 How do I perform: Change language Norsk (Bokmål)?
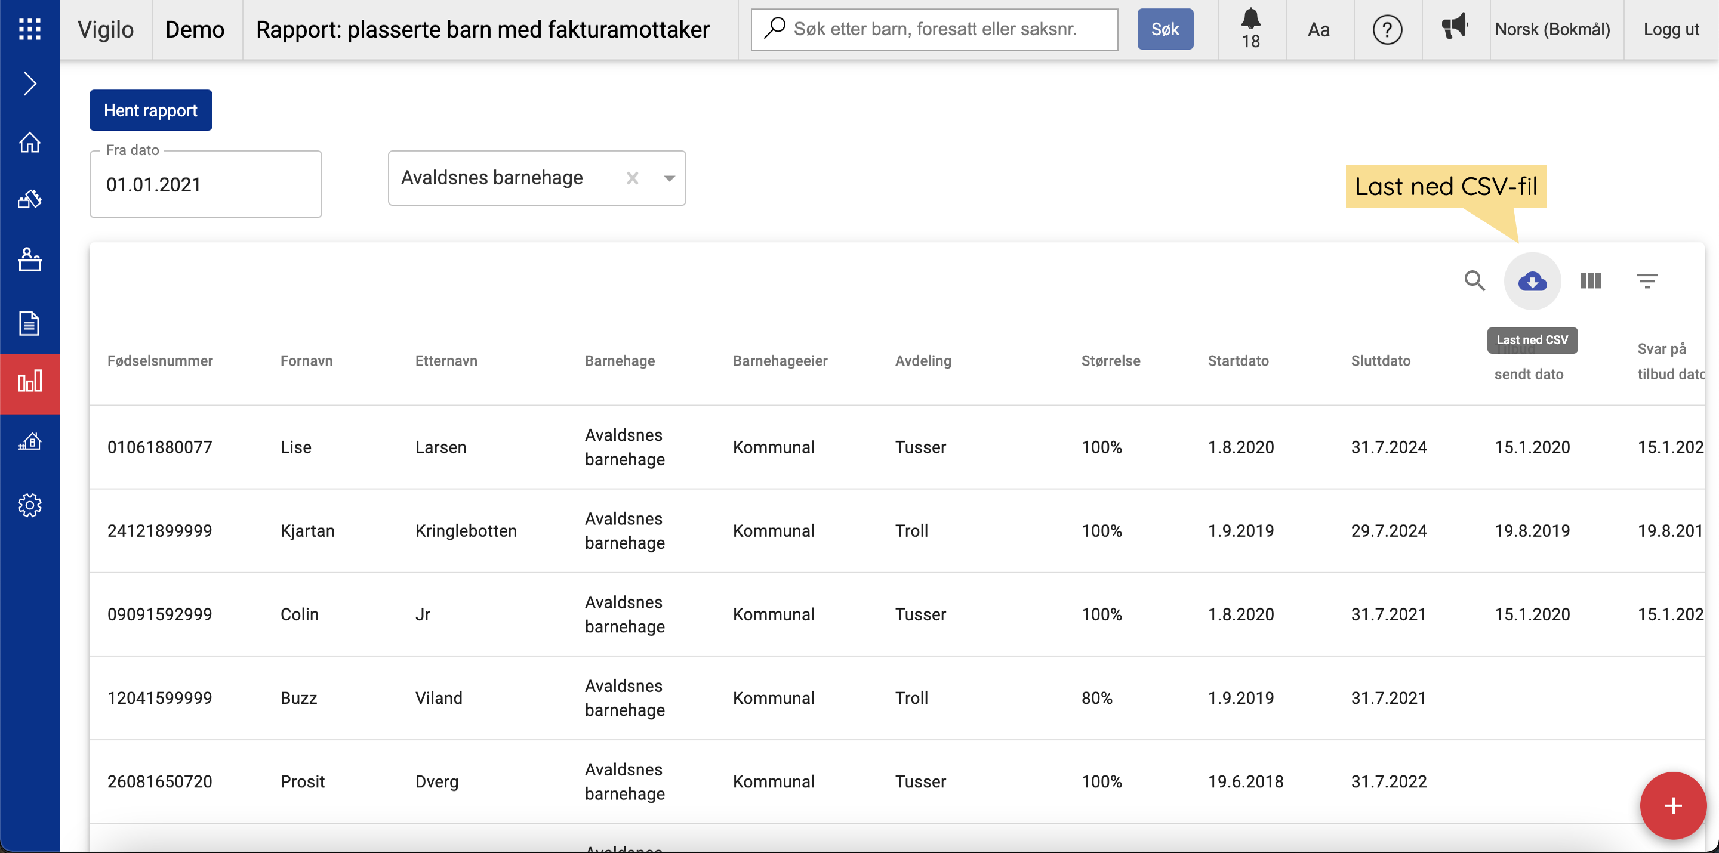point(1552,29)
